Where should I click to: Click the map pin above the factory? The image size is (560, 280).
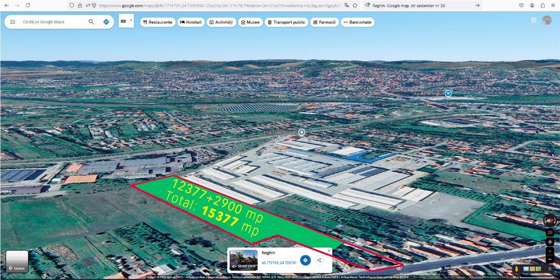coord(302,132)
